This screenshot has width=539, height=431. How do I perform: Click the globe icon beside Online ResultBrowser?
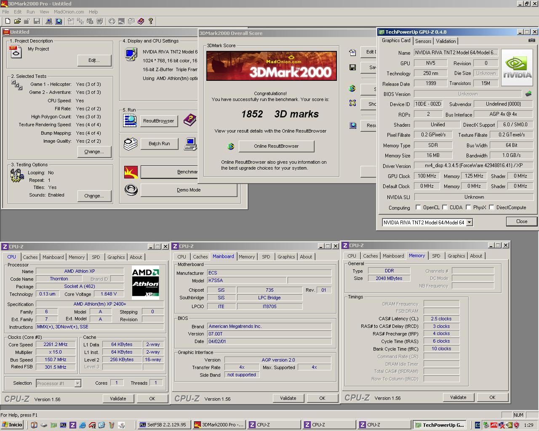pos(230,146)
